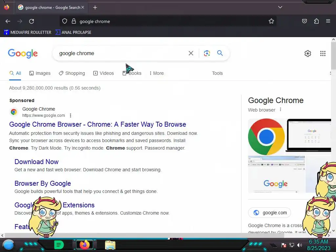The width and height of the screenshot is (336, 252).
Task: Click the Google logo
Action: coord(23,53)
